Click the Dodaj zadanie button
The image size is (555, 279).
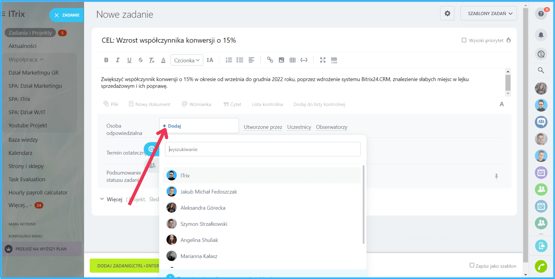125,266
